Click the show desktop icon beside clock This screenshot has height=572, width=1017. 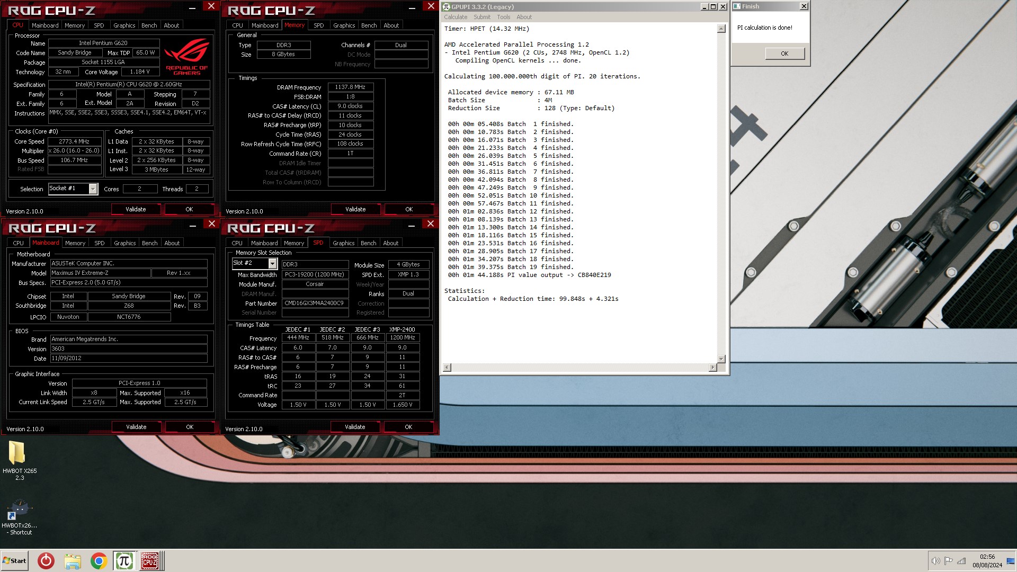click(x=1011, y=561)
